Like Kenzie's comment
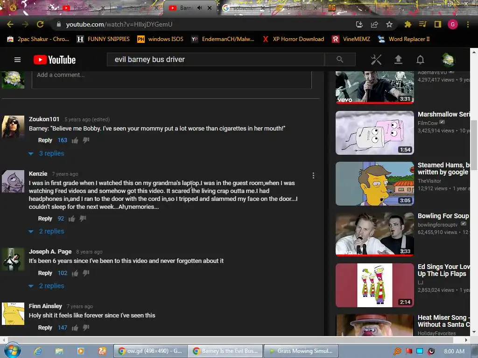This screenshot has width=478, height=358. click(71, 219)
